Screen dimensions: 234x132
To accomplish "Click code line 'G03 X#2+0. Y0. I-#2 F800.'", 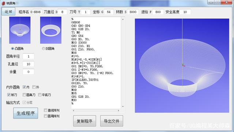I will point(93,73).
